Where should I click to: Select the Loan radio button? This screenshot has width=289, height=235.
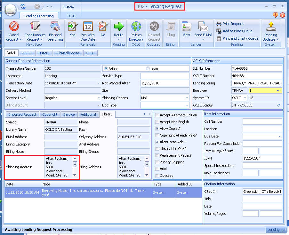coord(148,68)
